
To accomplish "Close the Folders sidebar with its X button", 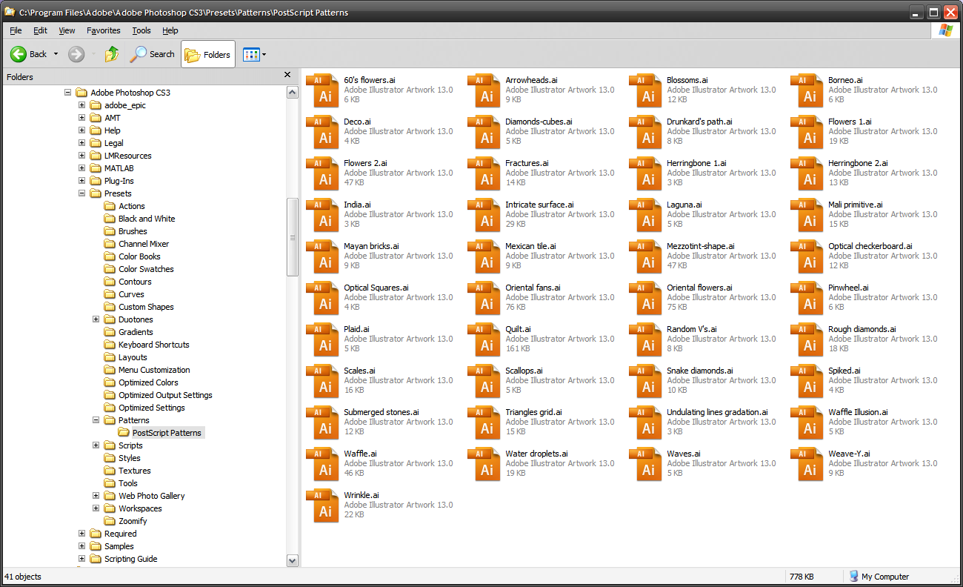I will (287, 76).
